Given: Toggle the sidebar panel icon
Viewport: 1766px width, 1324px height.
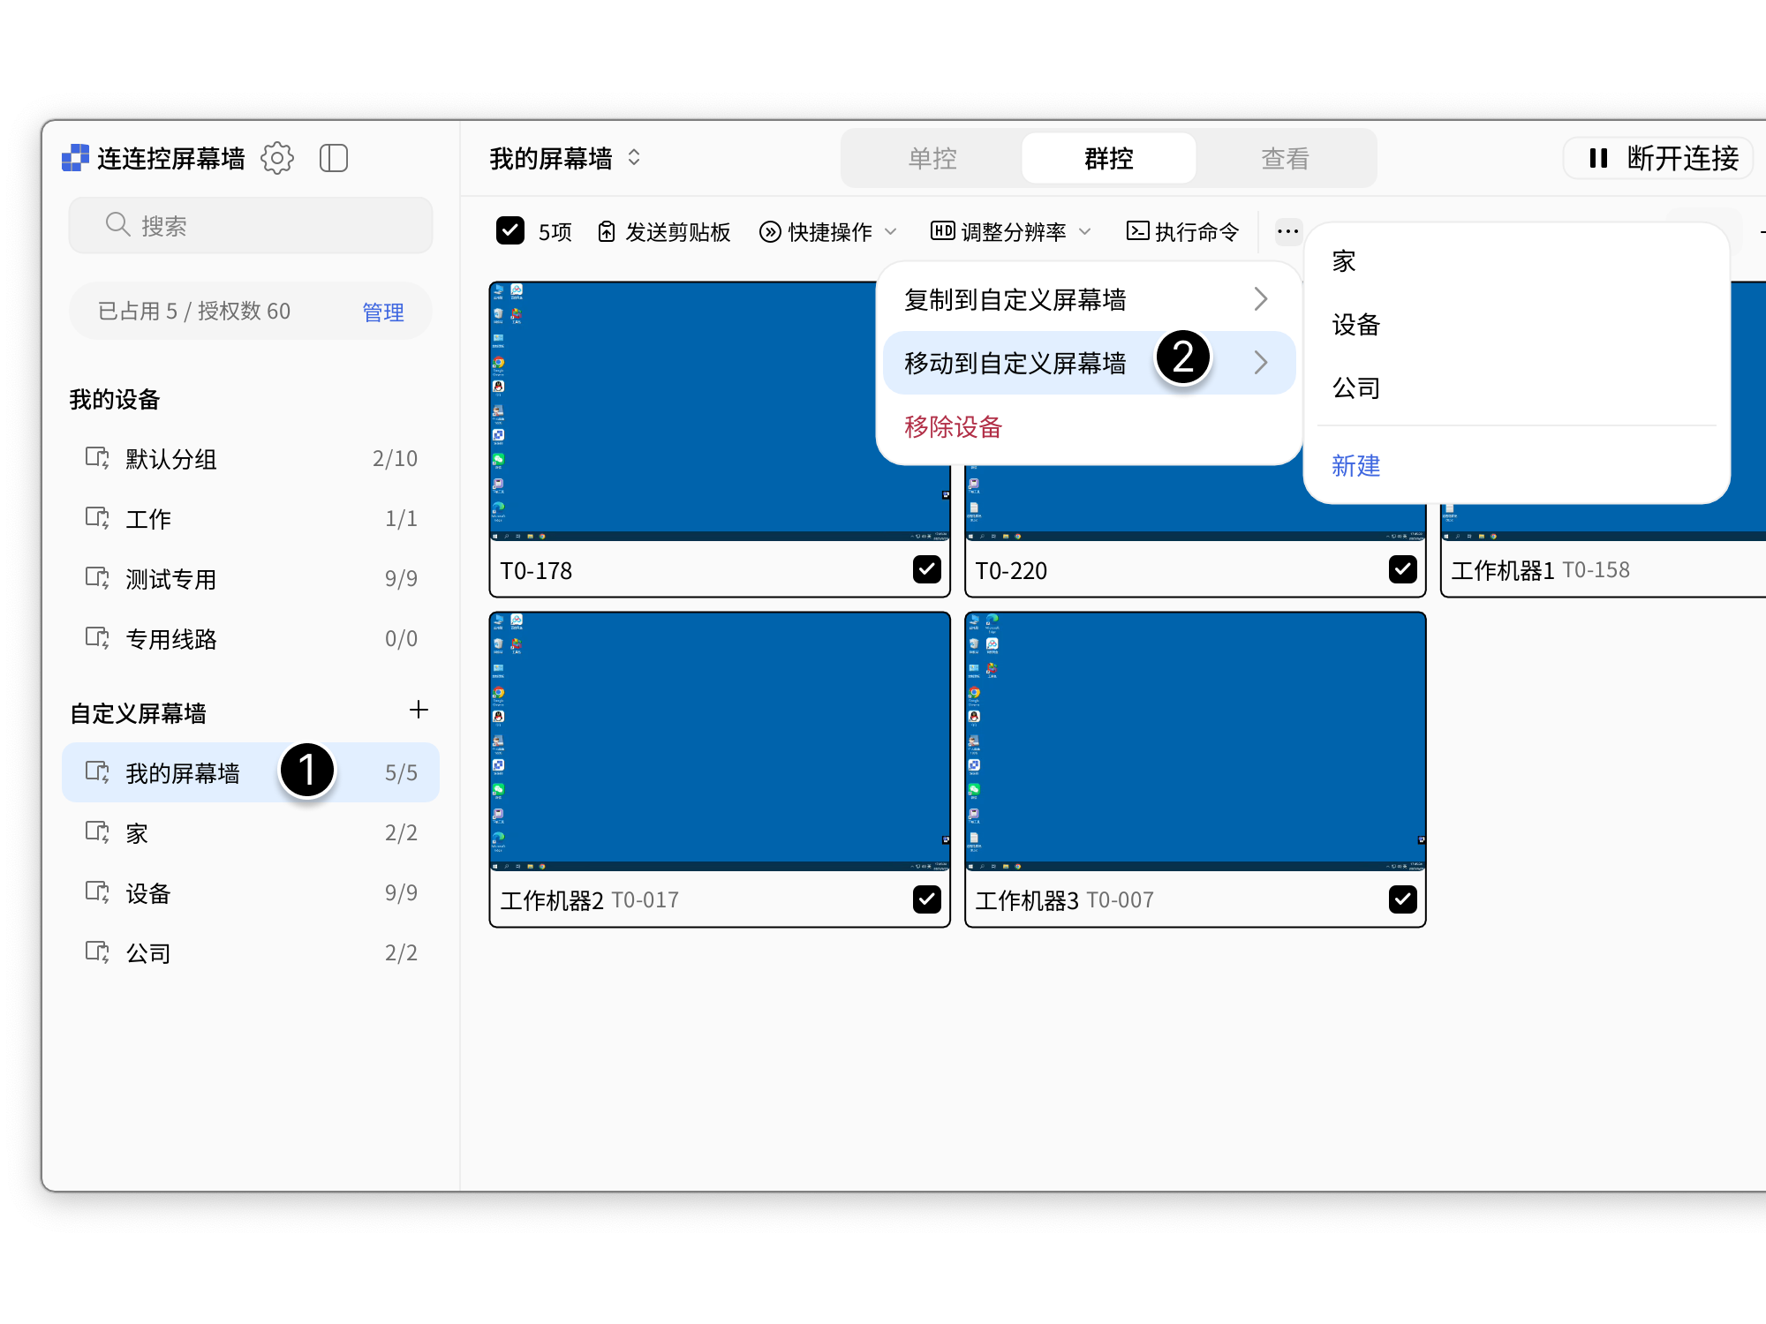Looking at the screenshot, I should point(334,158).
